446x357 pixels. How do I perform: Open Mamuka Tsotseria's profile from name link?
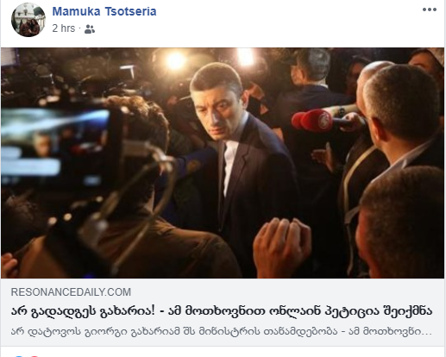pyautogui.click(x=104, y=11)
